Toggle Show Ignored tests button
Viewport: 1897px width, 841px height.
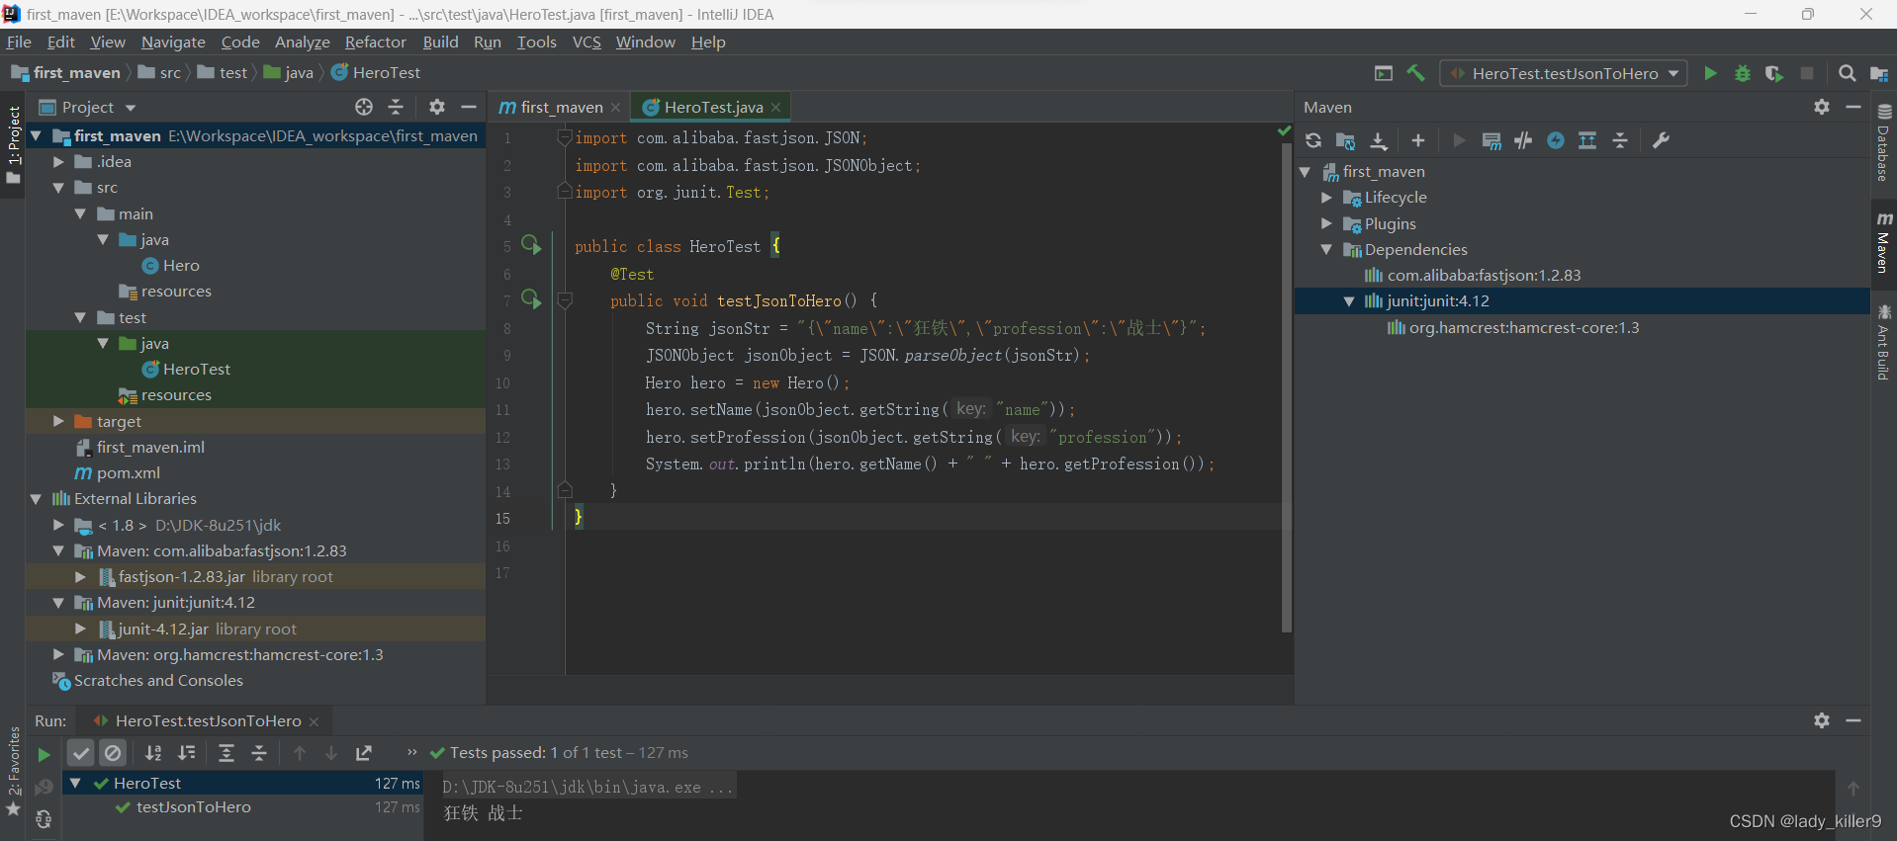click(x=114, y=753)
